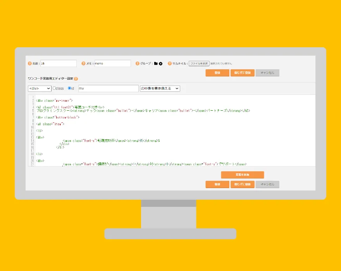The image size is (341, 271).
Task: Click the メモ input field containing memo
Action: click(112, 63)
